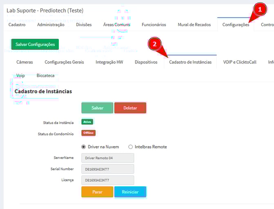This screenshot has height=209, width=274.
Task: Go to the Integração HW tab
Action: (x=109, y=62)
